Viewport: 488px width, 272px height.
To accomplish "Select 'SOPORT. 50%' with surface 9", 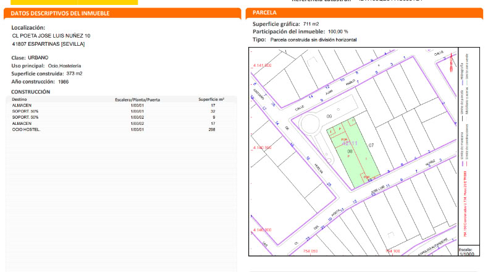I will 25,117.
